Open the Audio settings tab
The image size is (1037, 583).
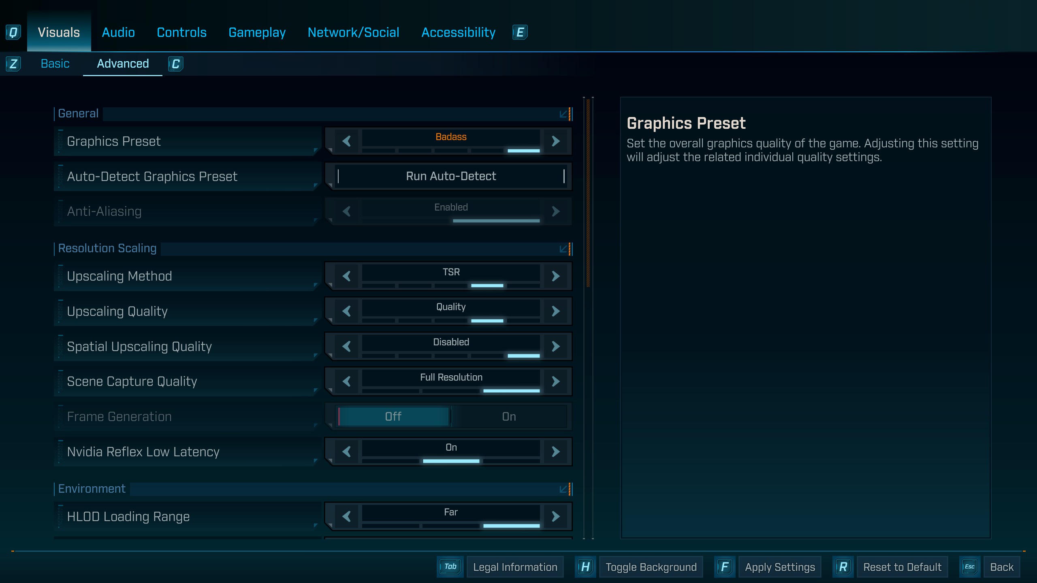[x=118, y=32]
